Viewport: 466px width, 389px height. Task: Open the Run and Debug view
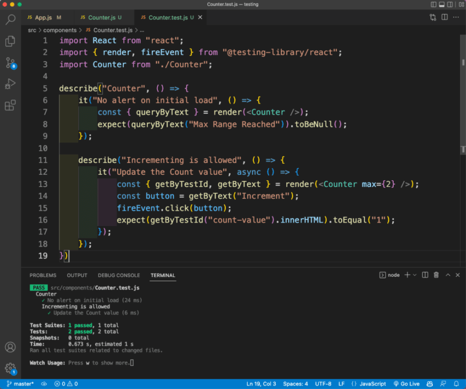(x=10, y=84)
